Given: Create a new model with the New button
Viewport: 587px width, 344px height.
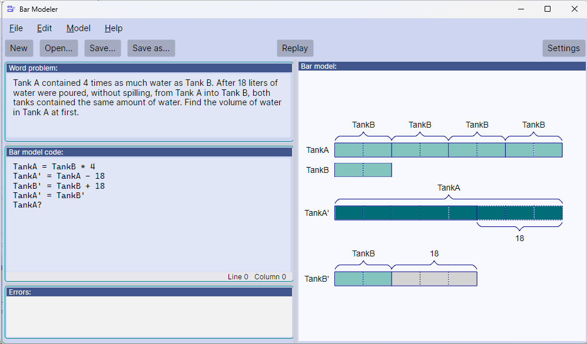Looking at the screenshot, I should coord(19,48).
